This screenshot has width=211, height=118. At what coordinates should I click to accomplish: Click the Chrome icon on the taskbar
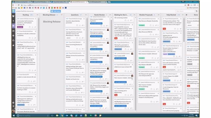click(62, 115)
